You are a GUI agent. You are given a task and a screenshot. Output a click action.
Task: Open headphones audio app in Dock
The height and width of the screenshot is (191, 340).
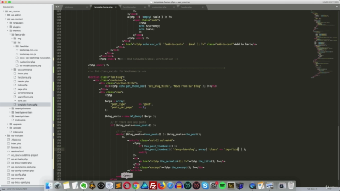179,186
